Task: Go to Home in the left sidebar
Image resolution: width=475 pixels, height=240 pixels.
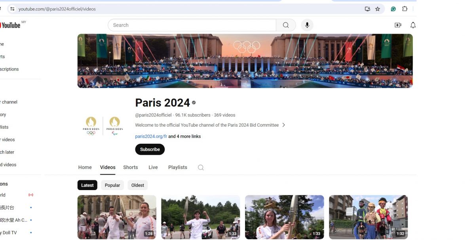Action: 2,44
